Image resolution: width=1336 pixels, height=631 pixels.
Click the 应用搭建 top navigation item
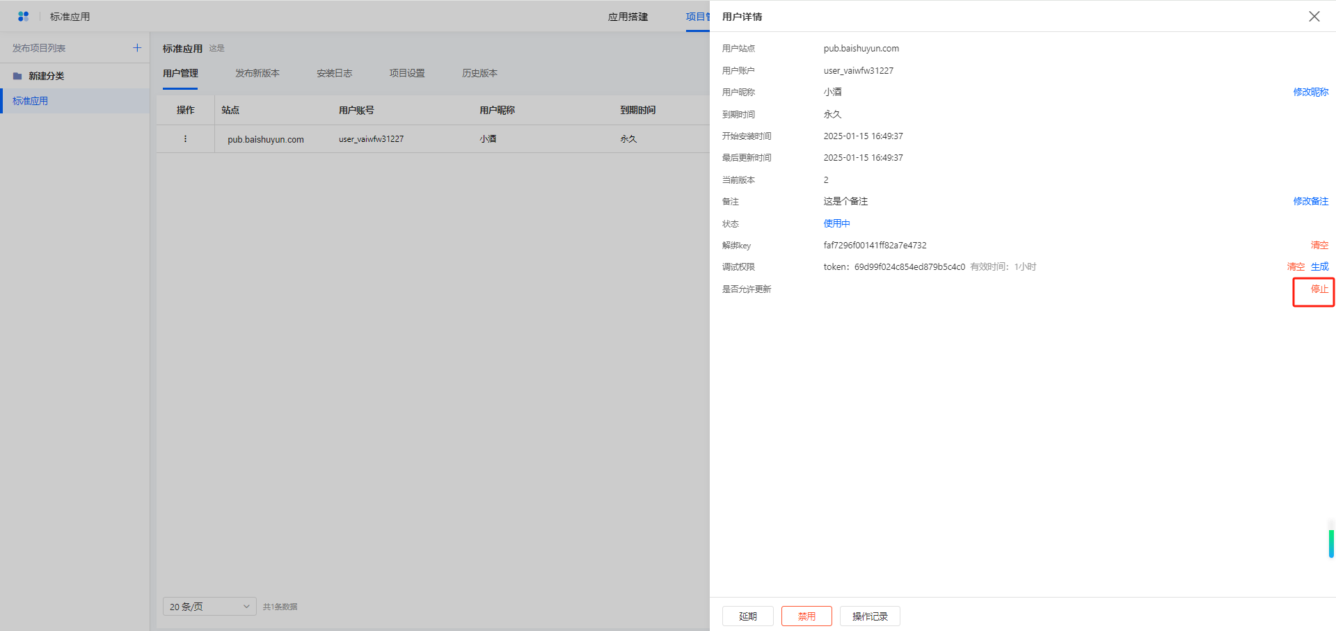[x=628, y=17]
